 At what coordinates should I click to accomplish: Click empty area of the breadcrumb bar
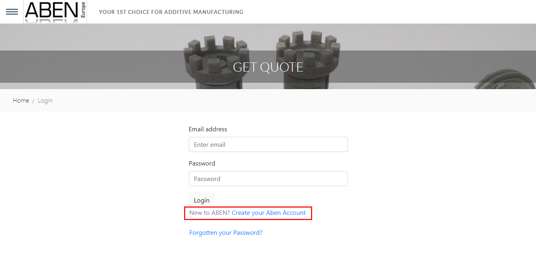click(278, 101)
